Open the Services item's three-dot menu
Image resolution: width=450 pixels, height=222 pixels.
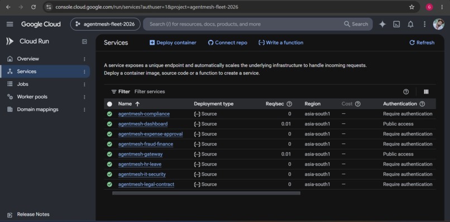[84, 72]
